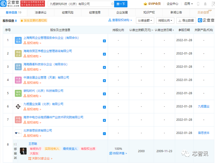Open 中津创展企业管理（天津）有限公司 link
This screenshot has height=163, width=215.
point(46,78)
